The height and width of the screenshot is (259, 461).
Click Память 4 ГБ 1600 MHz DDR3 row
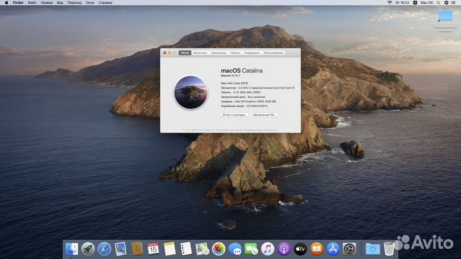click(x=241, y=93)
